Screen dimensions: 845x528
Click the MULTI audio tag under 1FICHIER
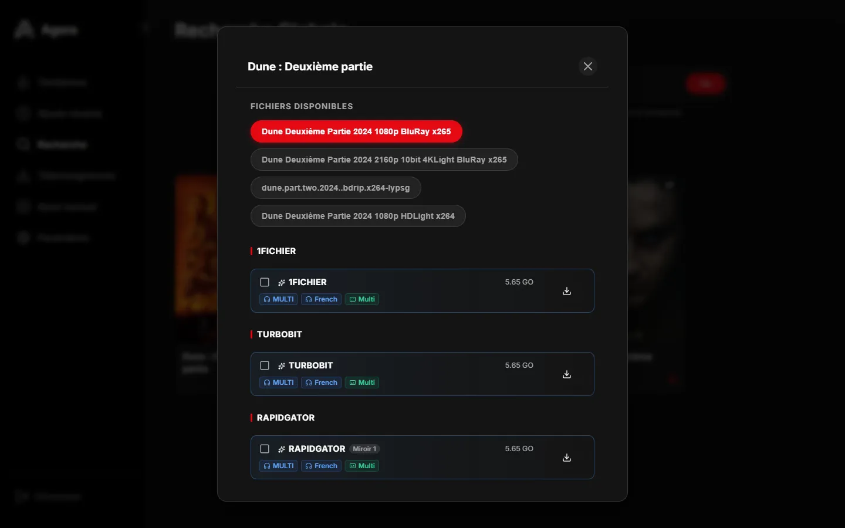coord(279,299)
